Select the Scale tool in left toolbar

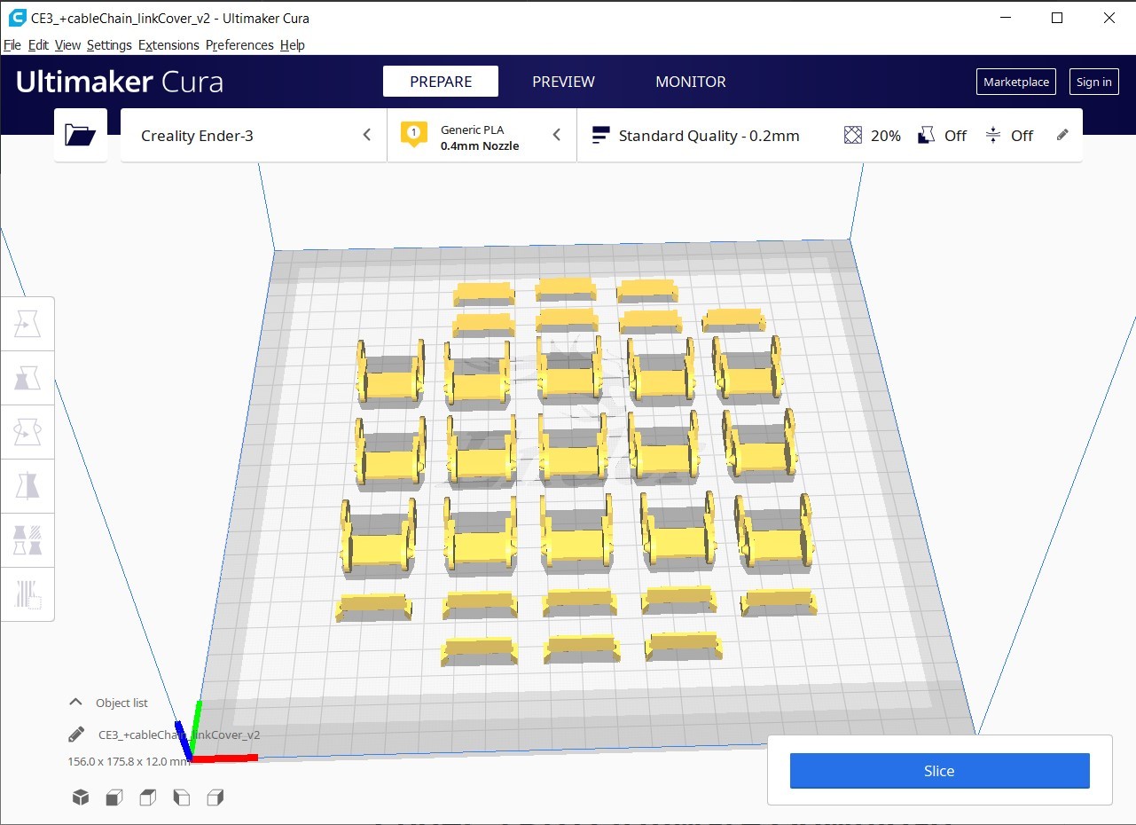[x=27, y=379]
